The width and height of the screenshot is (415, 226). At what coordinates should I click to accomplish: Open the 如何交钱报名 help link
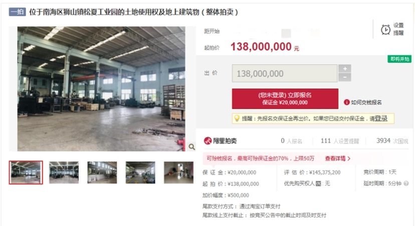point(366,102)
